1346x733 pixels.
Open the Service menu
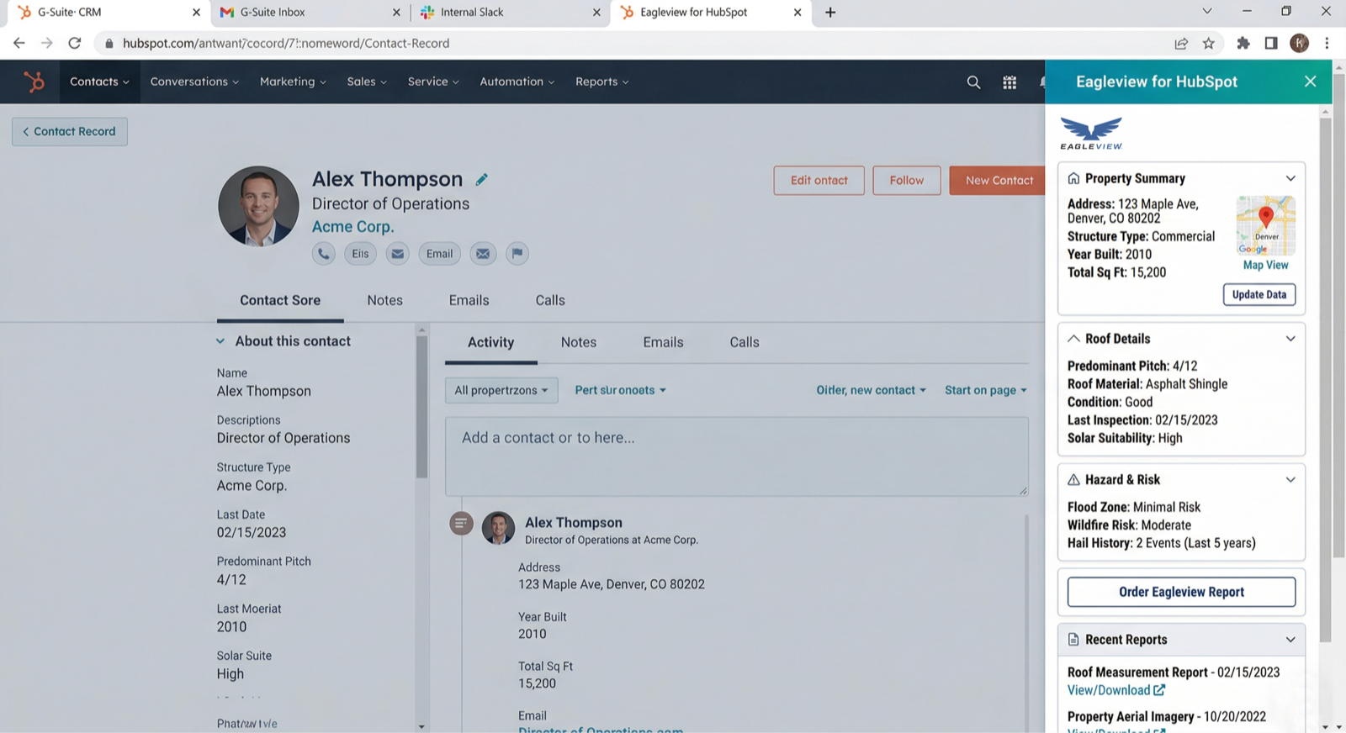coord(433,82)
